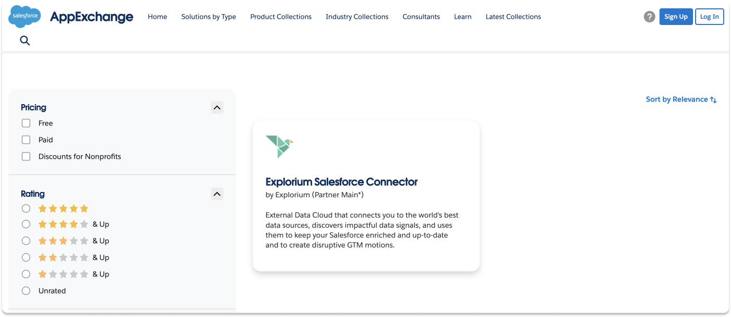Navigate to the Consultants section
Screen dimensions: 731x317
[x=421, y=16]
